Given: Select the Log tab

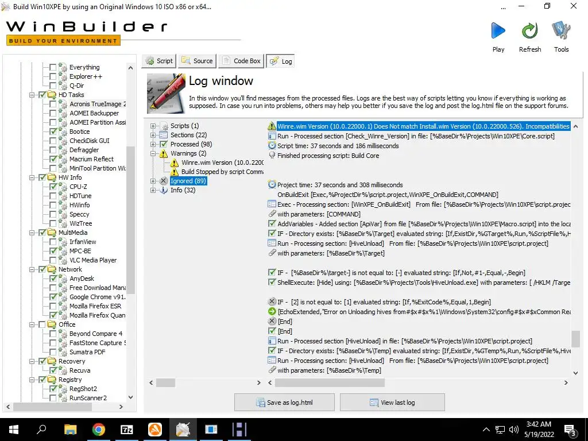Looking at the screenshot, I should [280, 61].
